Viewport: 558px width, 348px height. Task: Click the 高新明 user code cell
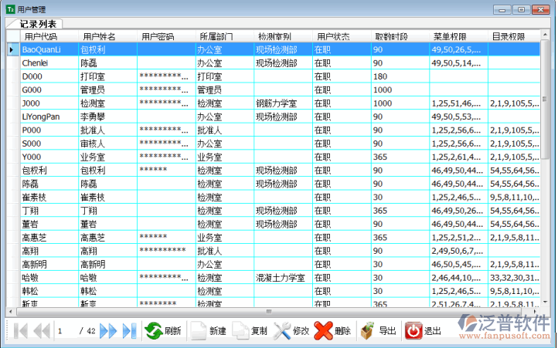point(49,265)
